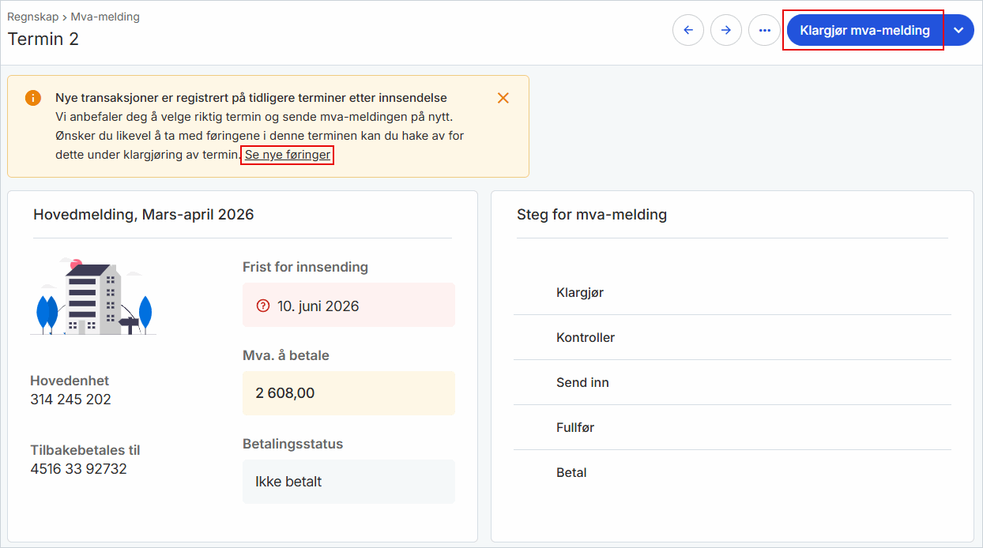
Task: Click the Regnskap breadcrumb
Action: click(x=32, y=17)
